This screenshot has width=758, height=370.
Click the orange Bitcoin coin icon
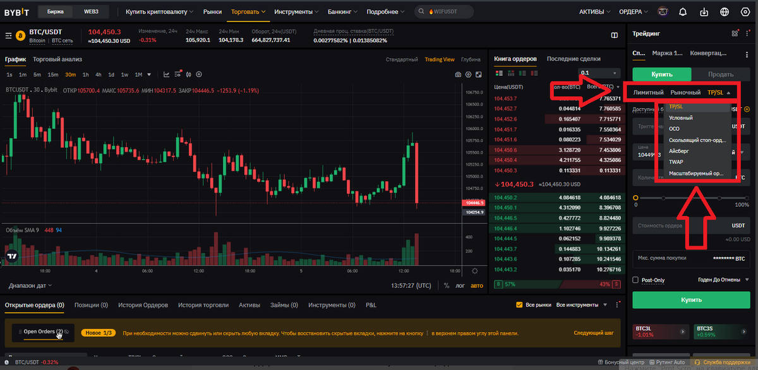pyautogui.click(x=20, y=36)
